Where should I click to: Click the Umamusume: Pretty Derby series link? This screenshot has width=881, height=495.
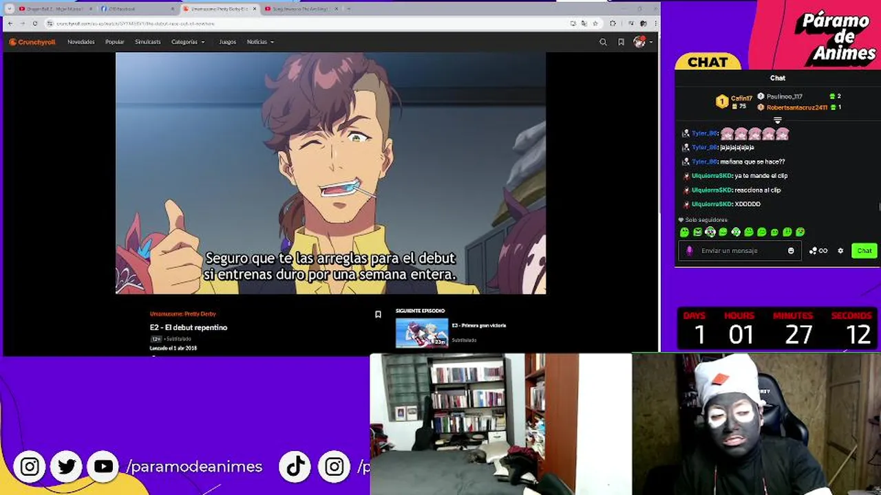point(182,313)
